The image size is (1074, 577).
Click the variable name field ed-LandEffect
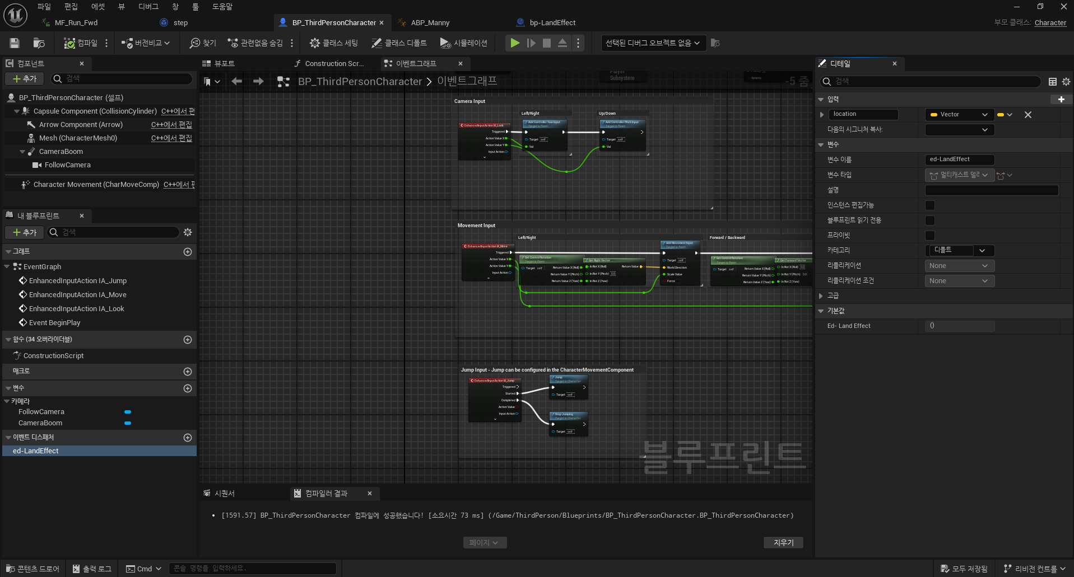point(959,160)
